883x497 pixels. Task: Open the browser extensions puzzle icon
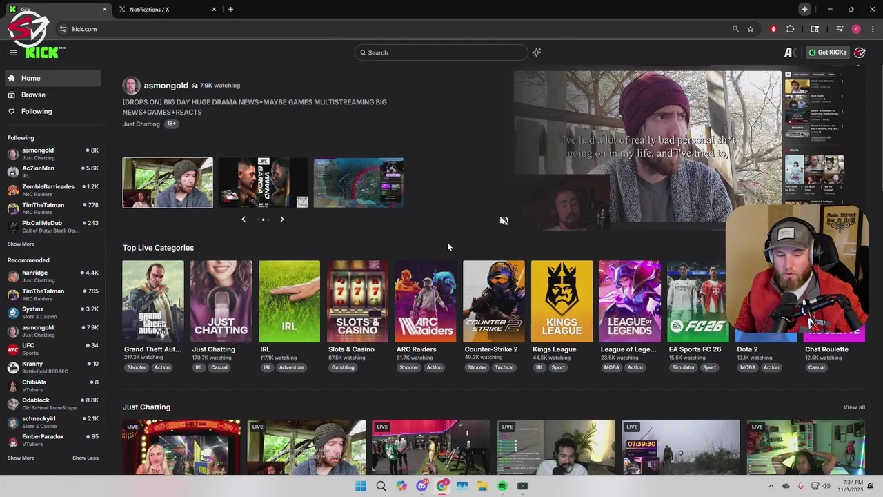(x=791, y=29)
